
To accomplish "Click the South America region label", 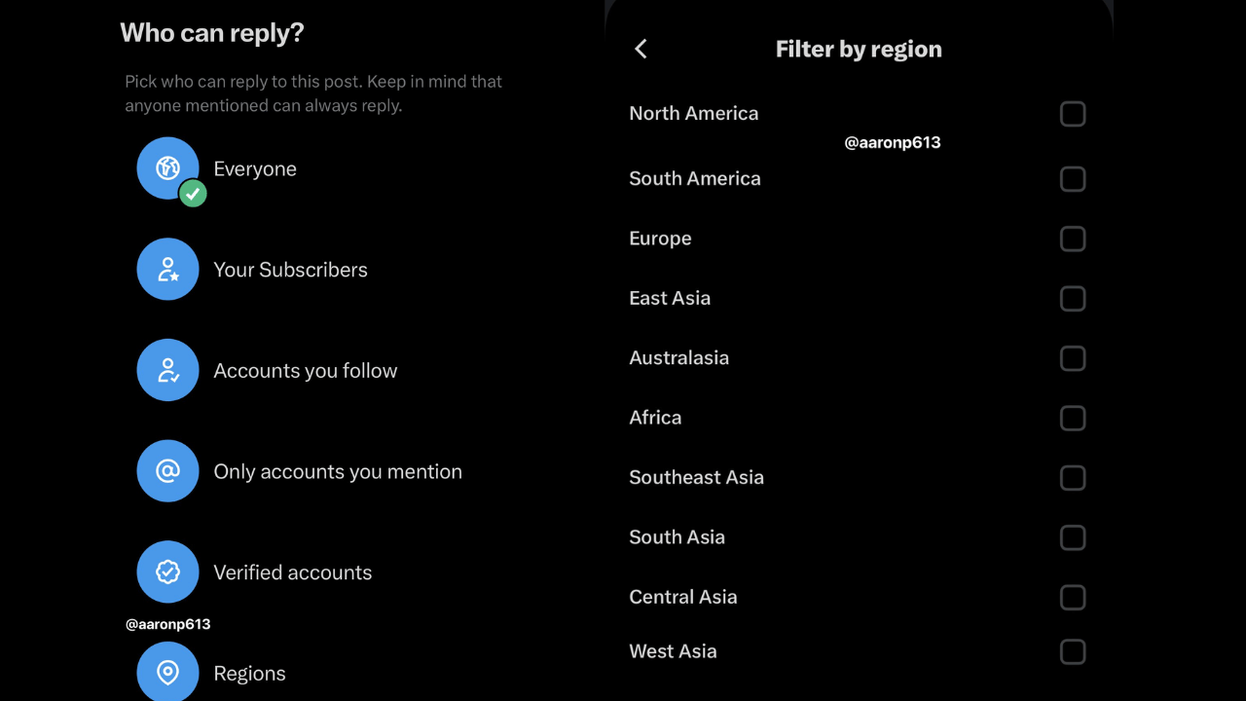I will pos(695,178).
